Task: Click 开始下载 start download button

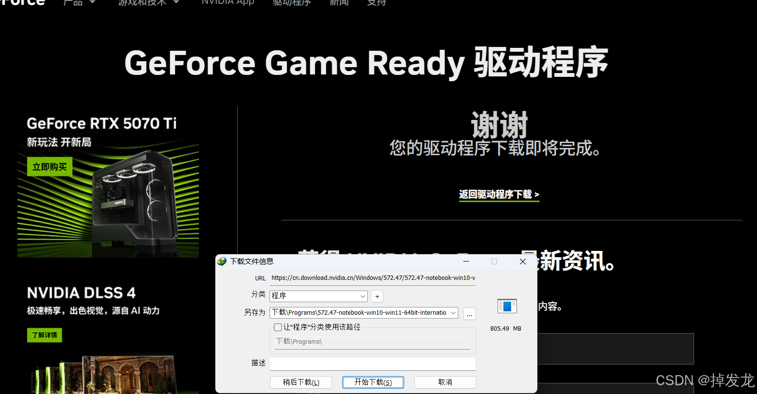Action: coord(373,382)
